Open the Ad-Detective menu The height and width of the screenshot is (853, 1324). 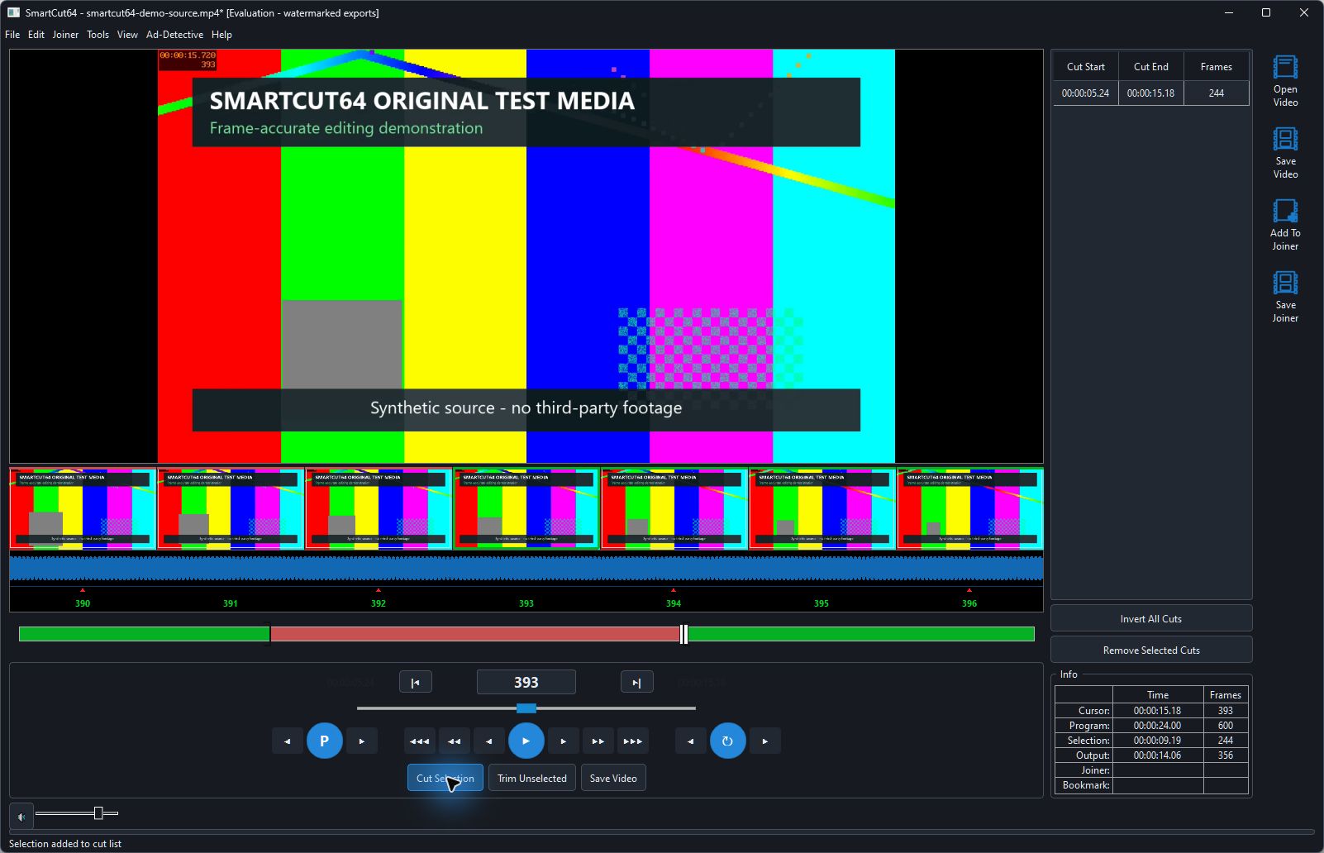[x=174, y=35]
